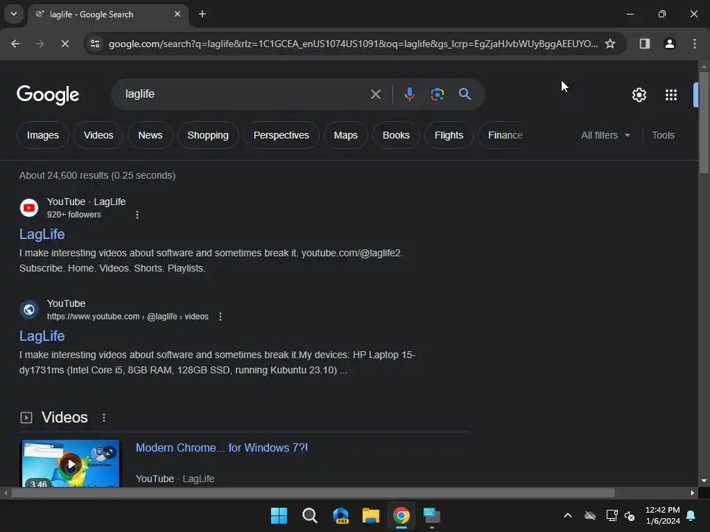The image size is (710, 532).
Task: Click the forward navigation arrow
Action: tap(40, 44)
